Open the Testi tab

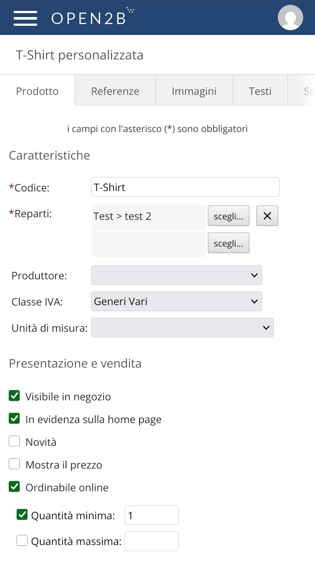260,90
